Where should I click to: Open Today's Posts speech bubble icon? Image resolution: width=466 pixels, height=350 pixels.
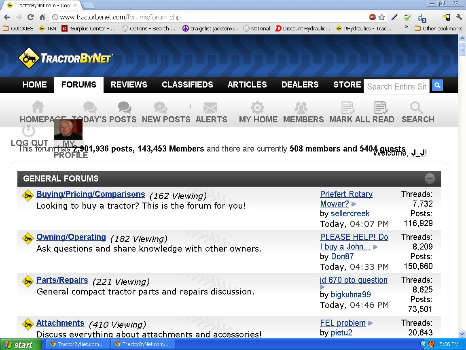(90, 108)
